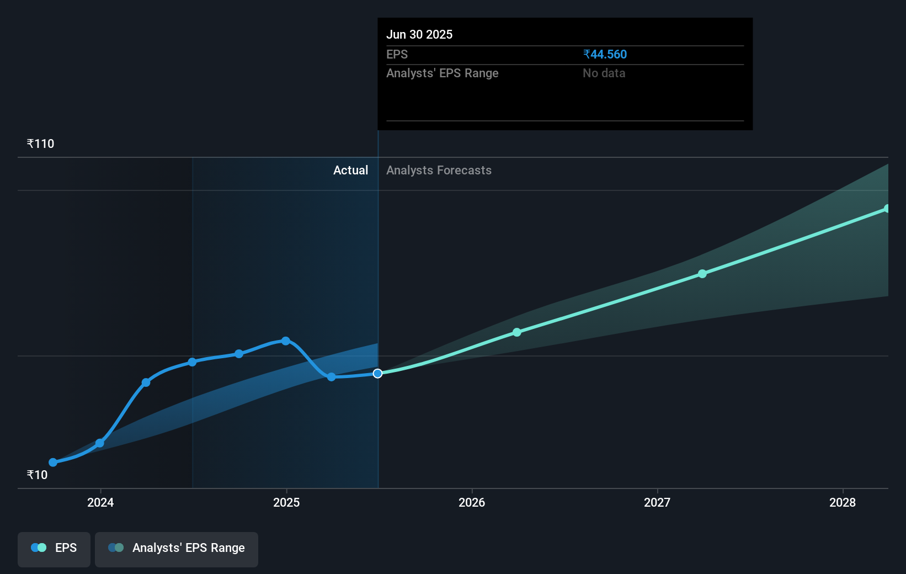Click the No data label in the tooltip

tap(604, 73)
